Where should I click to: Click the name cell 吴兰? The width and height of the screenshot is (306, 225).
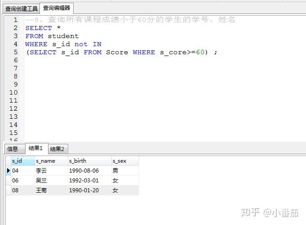point(51,180)
